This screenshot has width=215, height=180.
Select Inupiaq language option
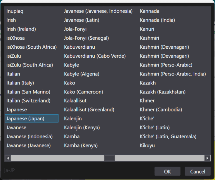[15, 11]
